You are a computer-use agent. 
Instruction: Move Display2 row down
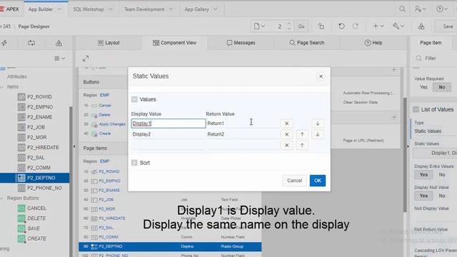coord(318,134)
